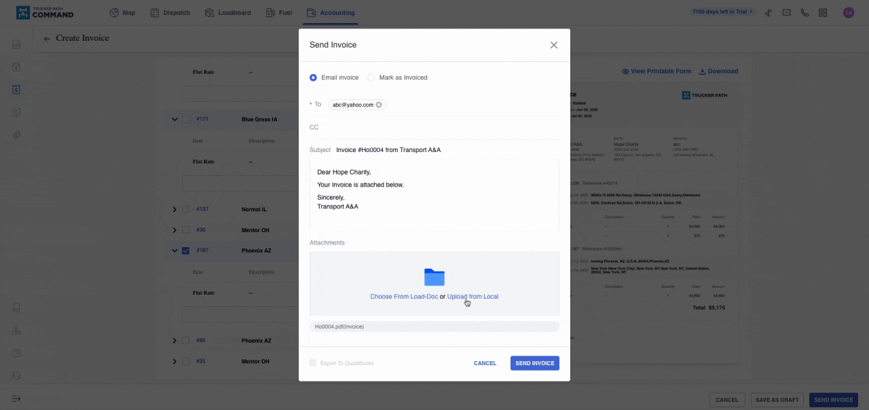The image size is (869, 410).
Task: Expand load #30 Mentor OH row
Action: coord(174,230)
